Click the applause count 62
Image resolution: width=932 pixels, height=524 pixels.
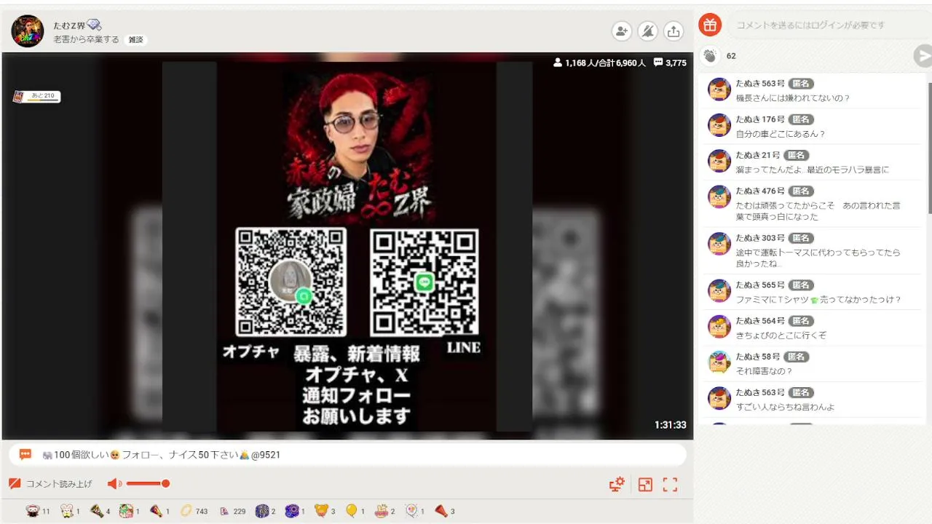click(x=731, y=56)
